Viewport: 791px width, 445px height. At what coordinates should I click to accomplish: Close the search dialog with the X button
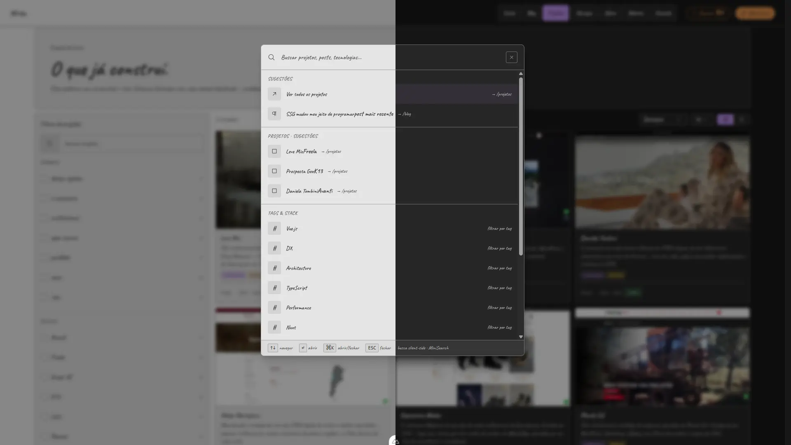click(511, 57)
